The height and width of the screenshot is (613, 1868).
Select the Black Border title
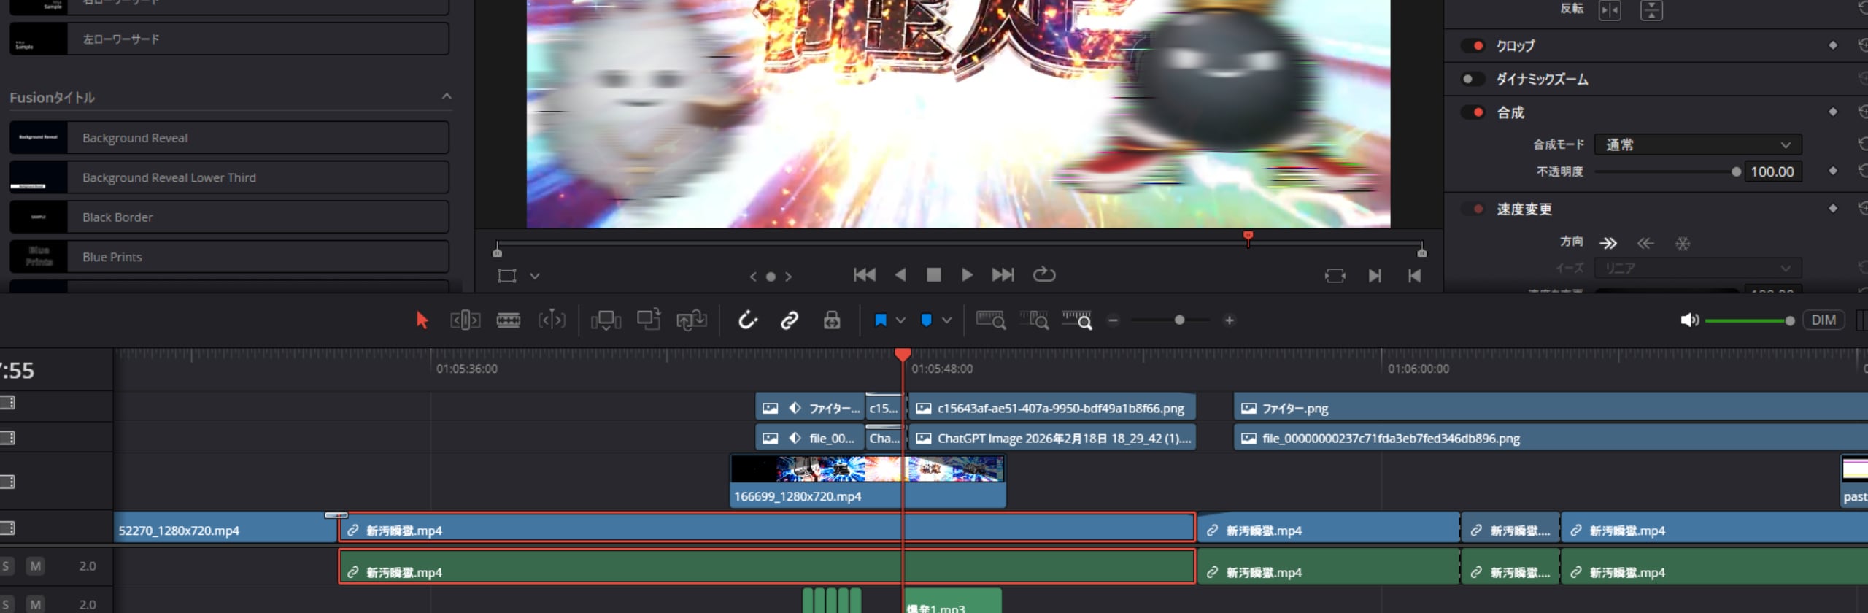point(229,217)
